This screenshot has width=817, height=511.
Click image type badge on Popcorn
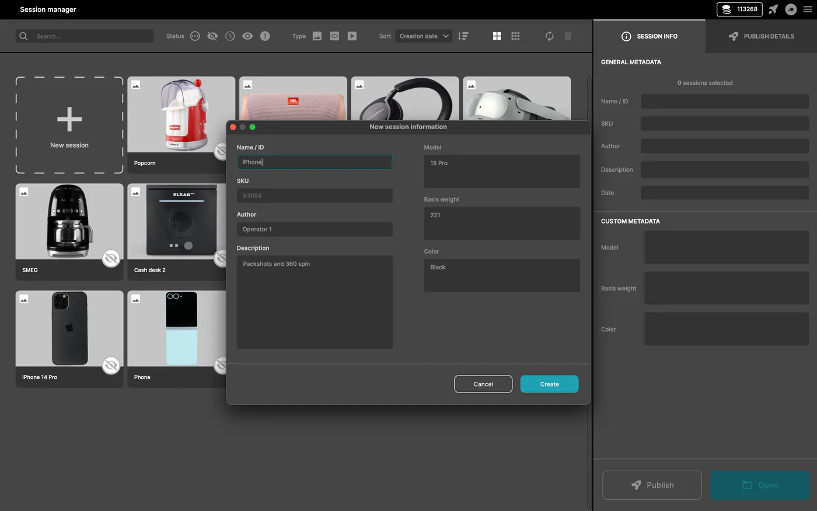click(x=136, y=85)
